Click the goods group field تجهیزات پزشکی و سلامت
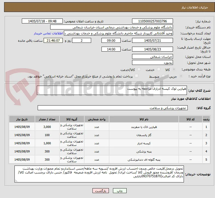 click(113, 108)
